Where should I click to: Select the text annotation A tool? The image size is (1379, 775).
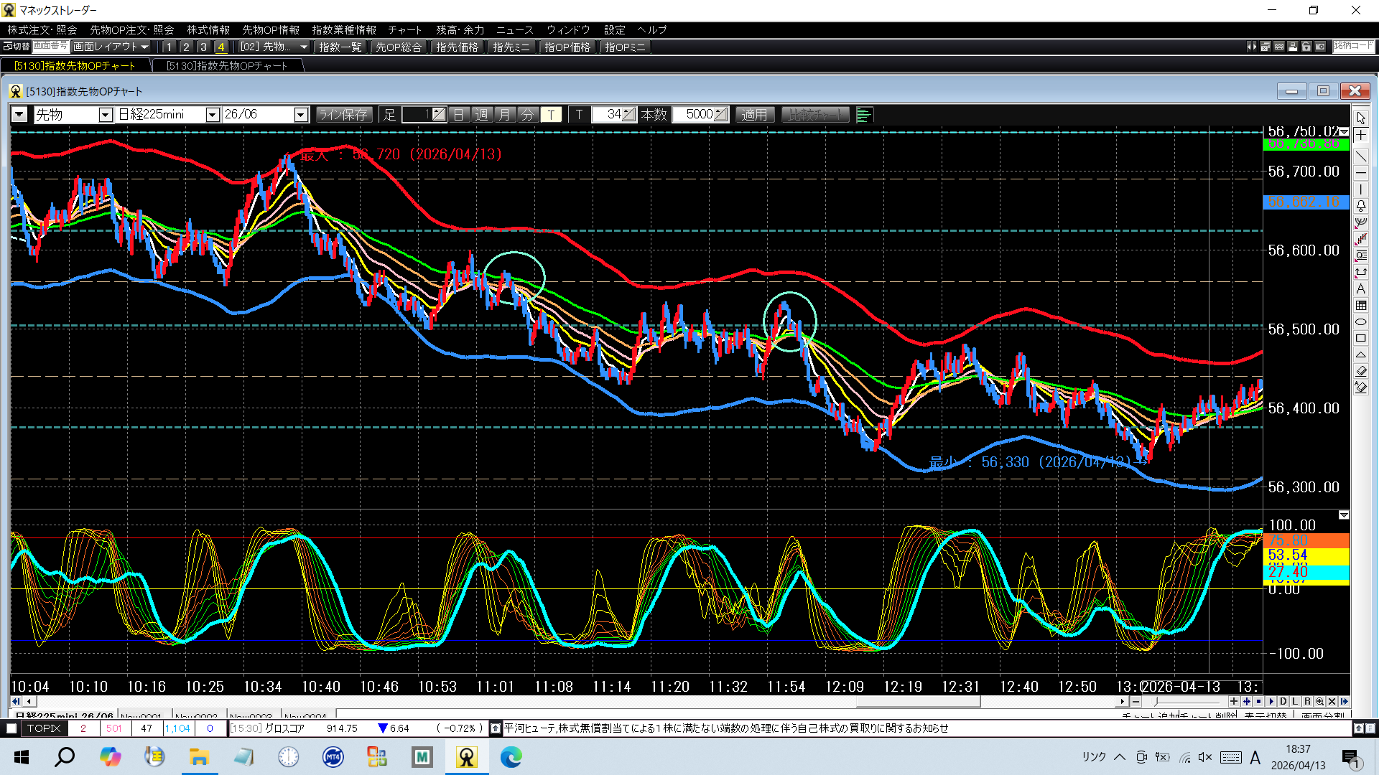(1361, 288)
